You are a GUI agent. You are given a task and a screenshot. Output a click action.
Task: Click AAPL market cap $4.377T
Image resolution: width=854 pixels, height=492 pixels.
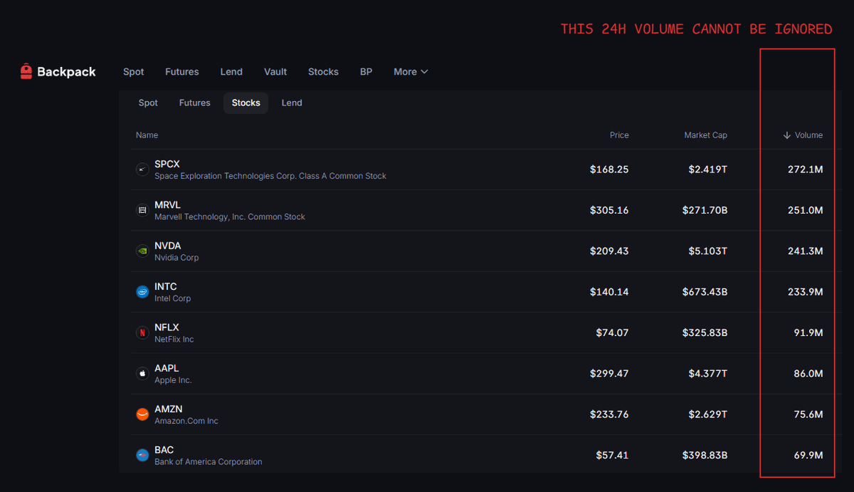(x=708, y=373)
